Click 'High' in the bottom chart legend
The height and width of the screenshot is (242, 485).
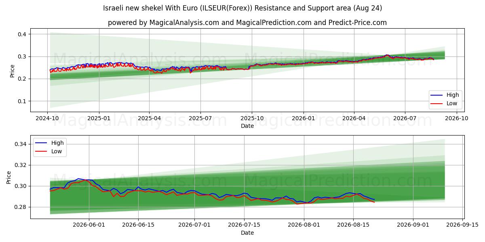[57, 143]
